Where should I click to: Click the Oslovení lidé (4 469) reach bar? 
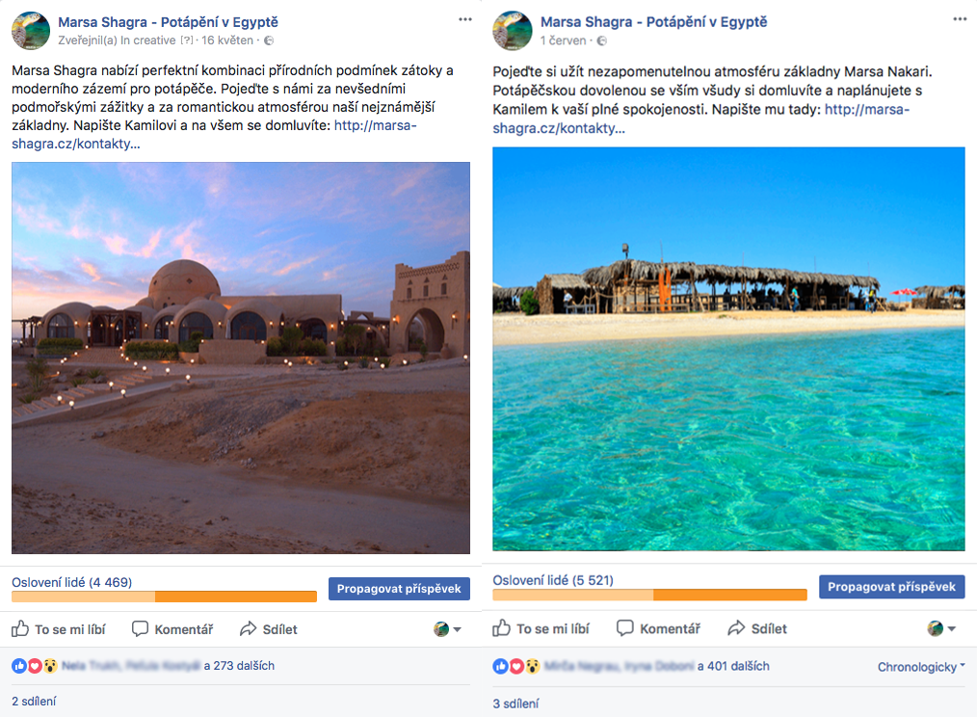[164, 596]
